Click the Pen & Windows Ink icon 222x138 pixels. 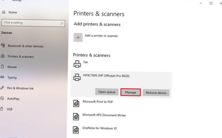[2, 88]
